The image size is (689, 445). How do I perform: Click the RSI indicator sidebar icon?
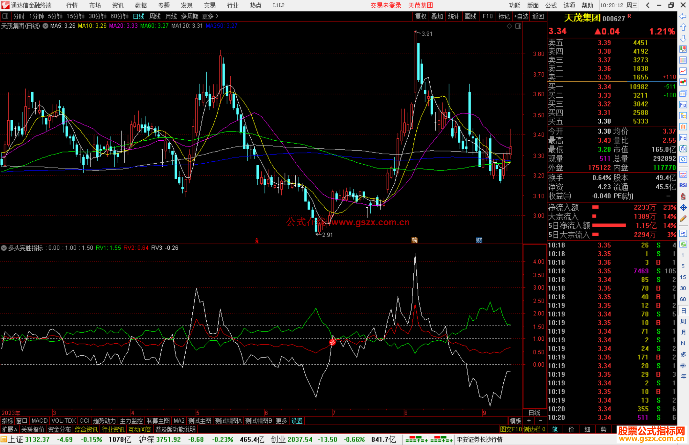[x=683, y=185]
